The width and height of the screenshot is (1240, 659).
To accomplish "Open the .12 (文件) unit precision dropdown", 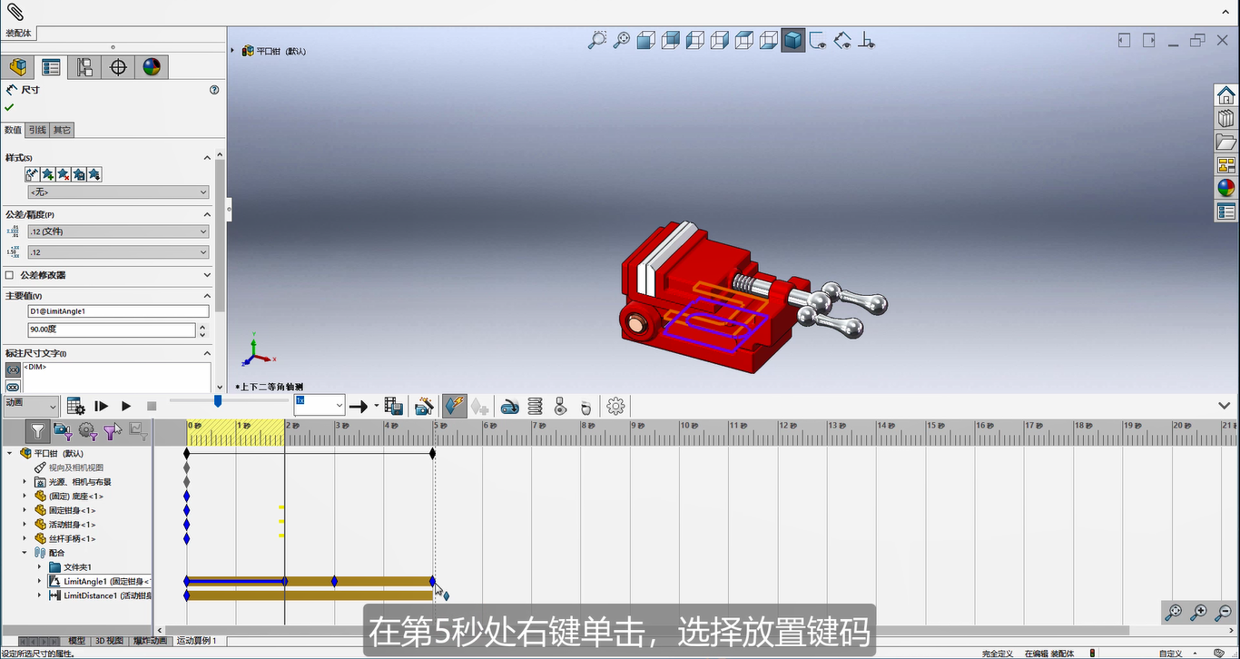I will coord(119,231).
